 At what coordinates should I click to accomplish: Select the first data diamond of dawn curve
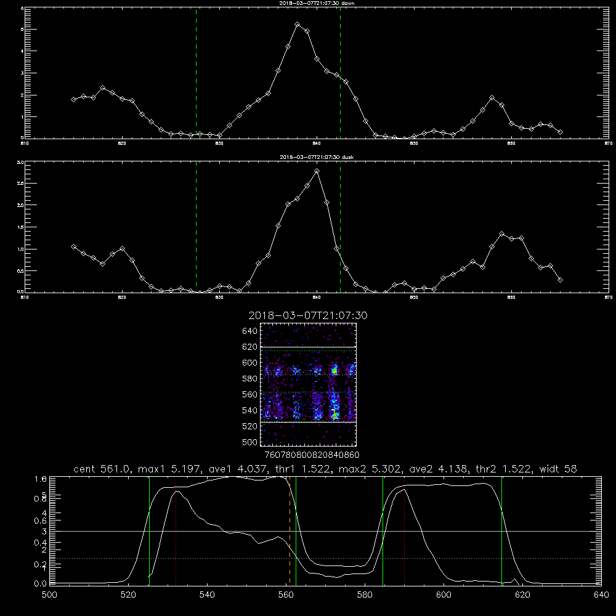click(x=73, y=99)
